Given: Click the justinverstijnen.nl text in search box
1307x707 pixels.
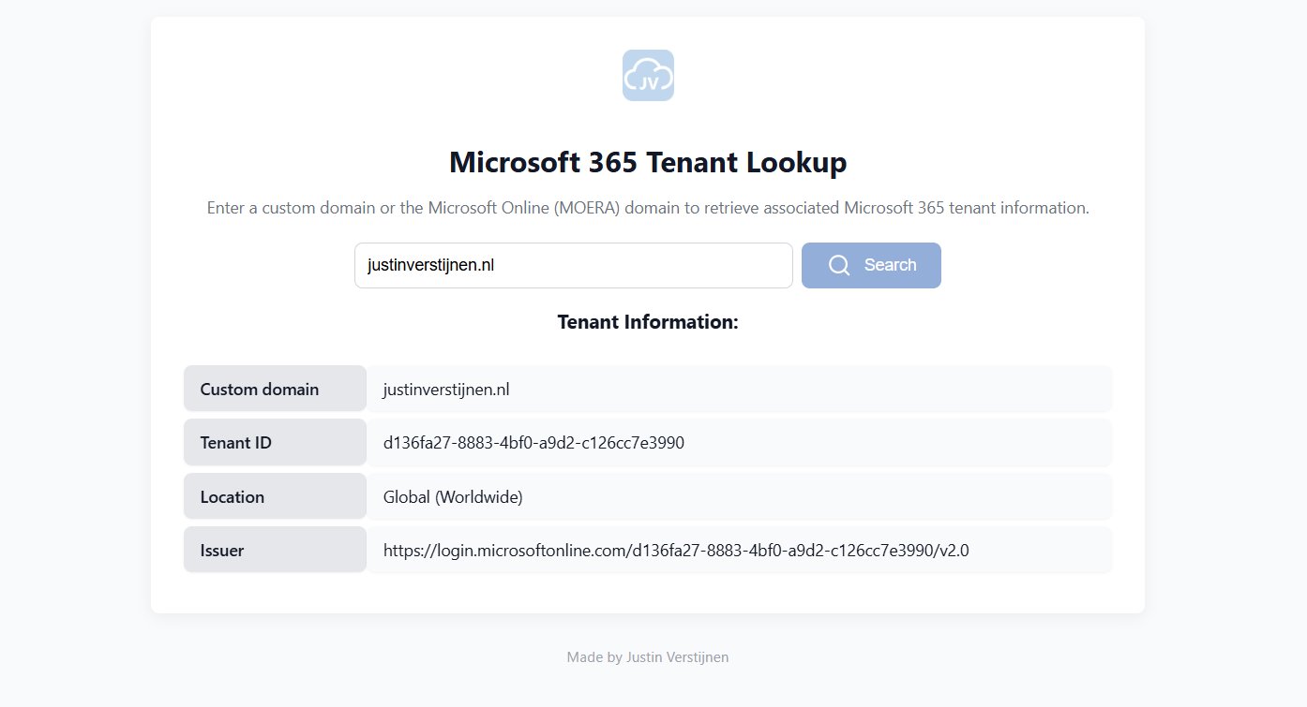Looking at the screenshot, I should [431, 266].
